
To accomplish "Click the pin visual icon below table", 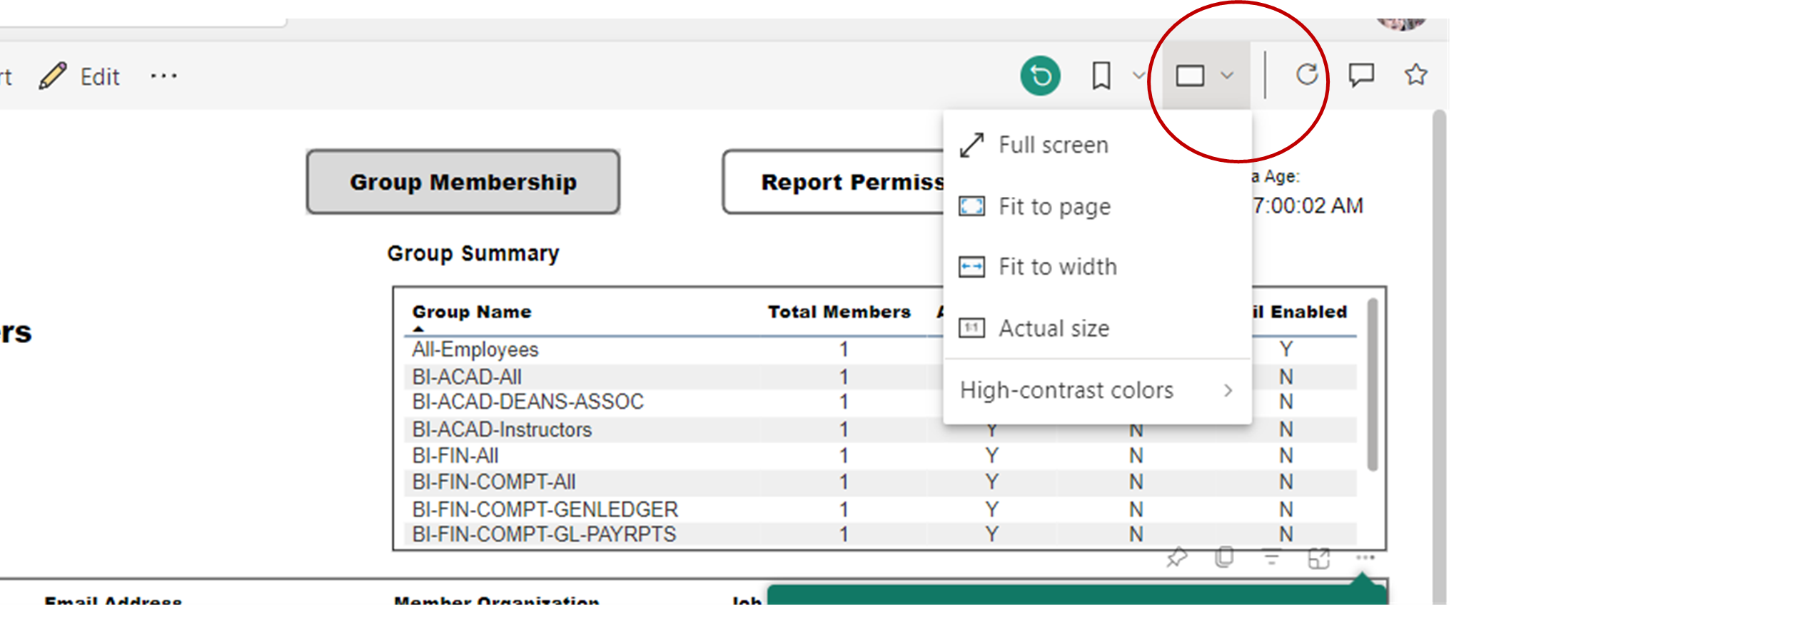I will pos(1176,557).
